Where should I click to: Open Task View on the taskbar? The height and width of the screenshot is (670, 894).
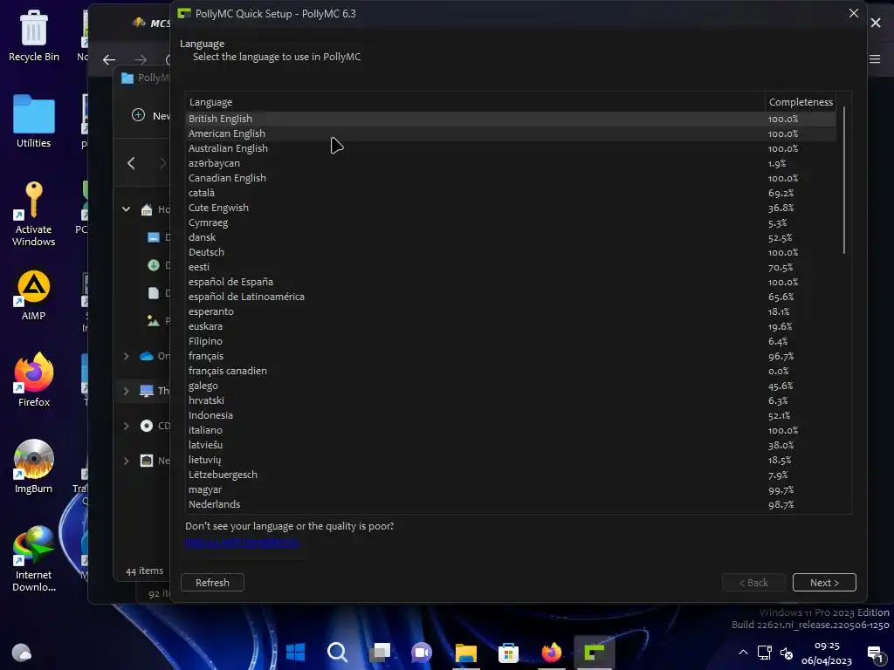(x=380, y=652)
